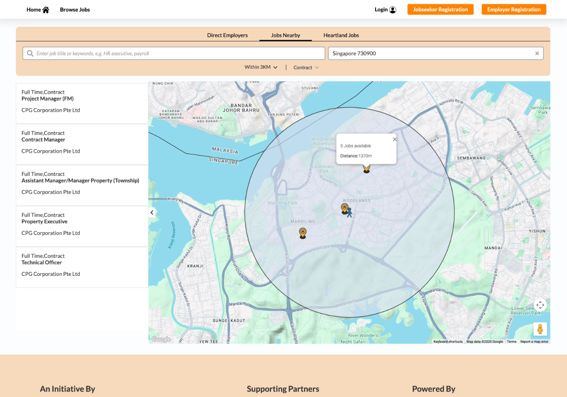The image size is (567, 397).
Task: Clear the Singapore 730900 location with X
Action: (x=537, y=53)
